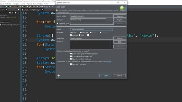Open the Coverage button dropdown arrow

[13, 7]
